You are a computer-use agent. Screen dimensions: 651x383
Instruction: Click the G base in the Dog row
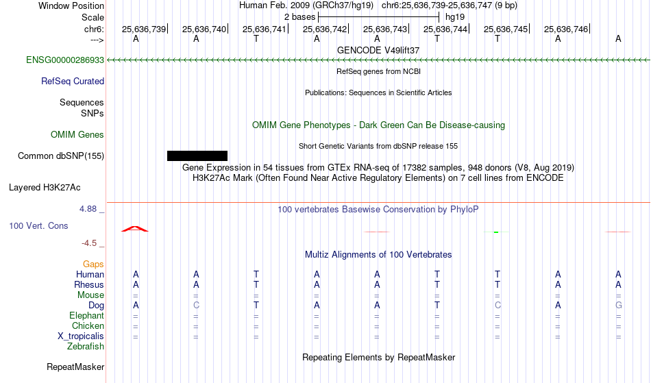(618, 306)
